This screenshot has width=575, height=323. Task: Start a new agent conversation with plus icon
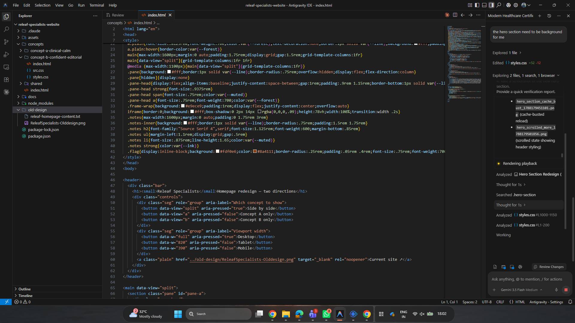pyautogui.click(x=540, y=16)
